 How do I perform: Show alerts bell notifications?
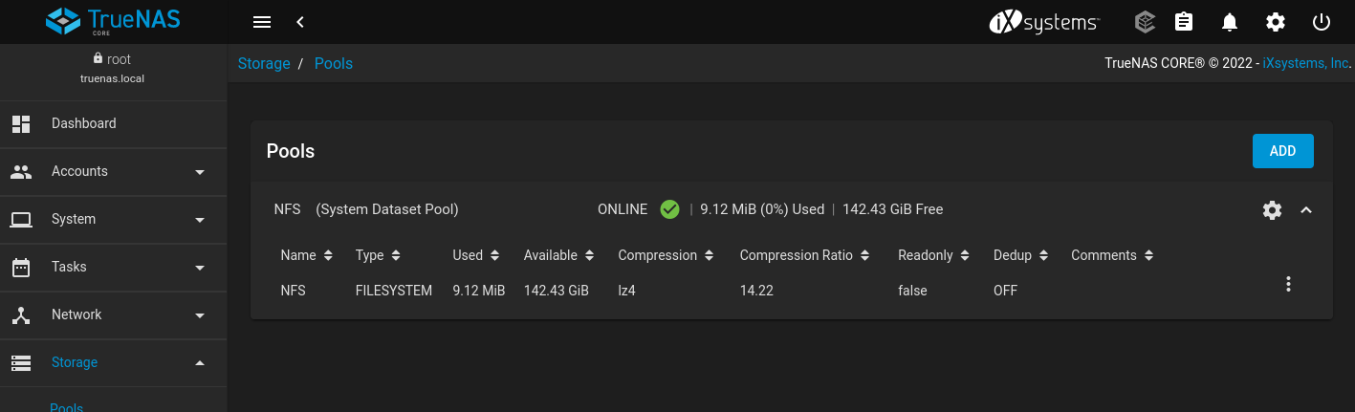[x=1230, y=22]
